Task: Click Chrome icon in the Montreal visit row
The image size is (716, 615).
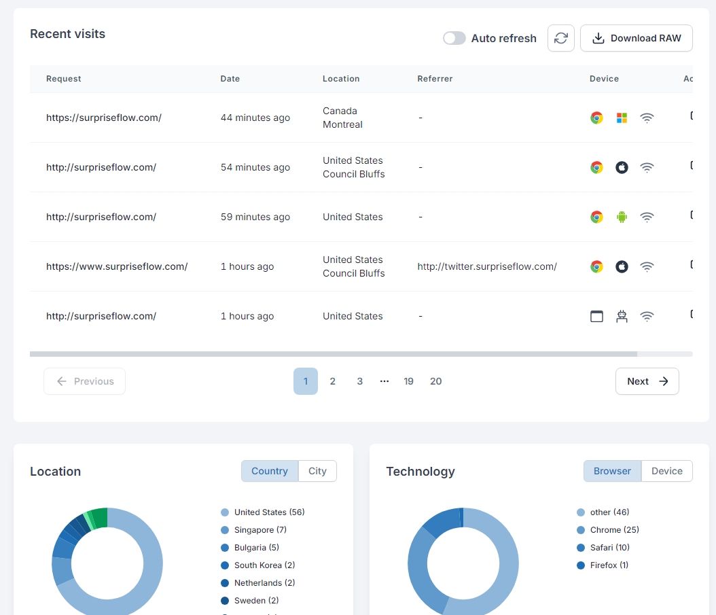Action: pyautogui.click(x=596, y=118)
